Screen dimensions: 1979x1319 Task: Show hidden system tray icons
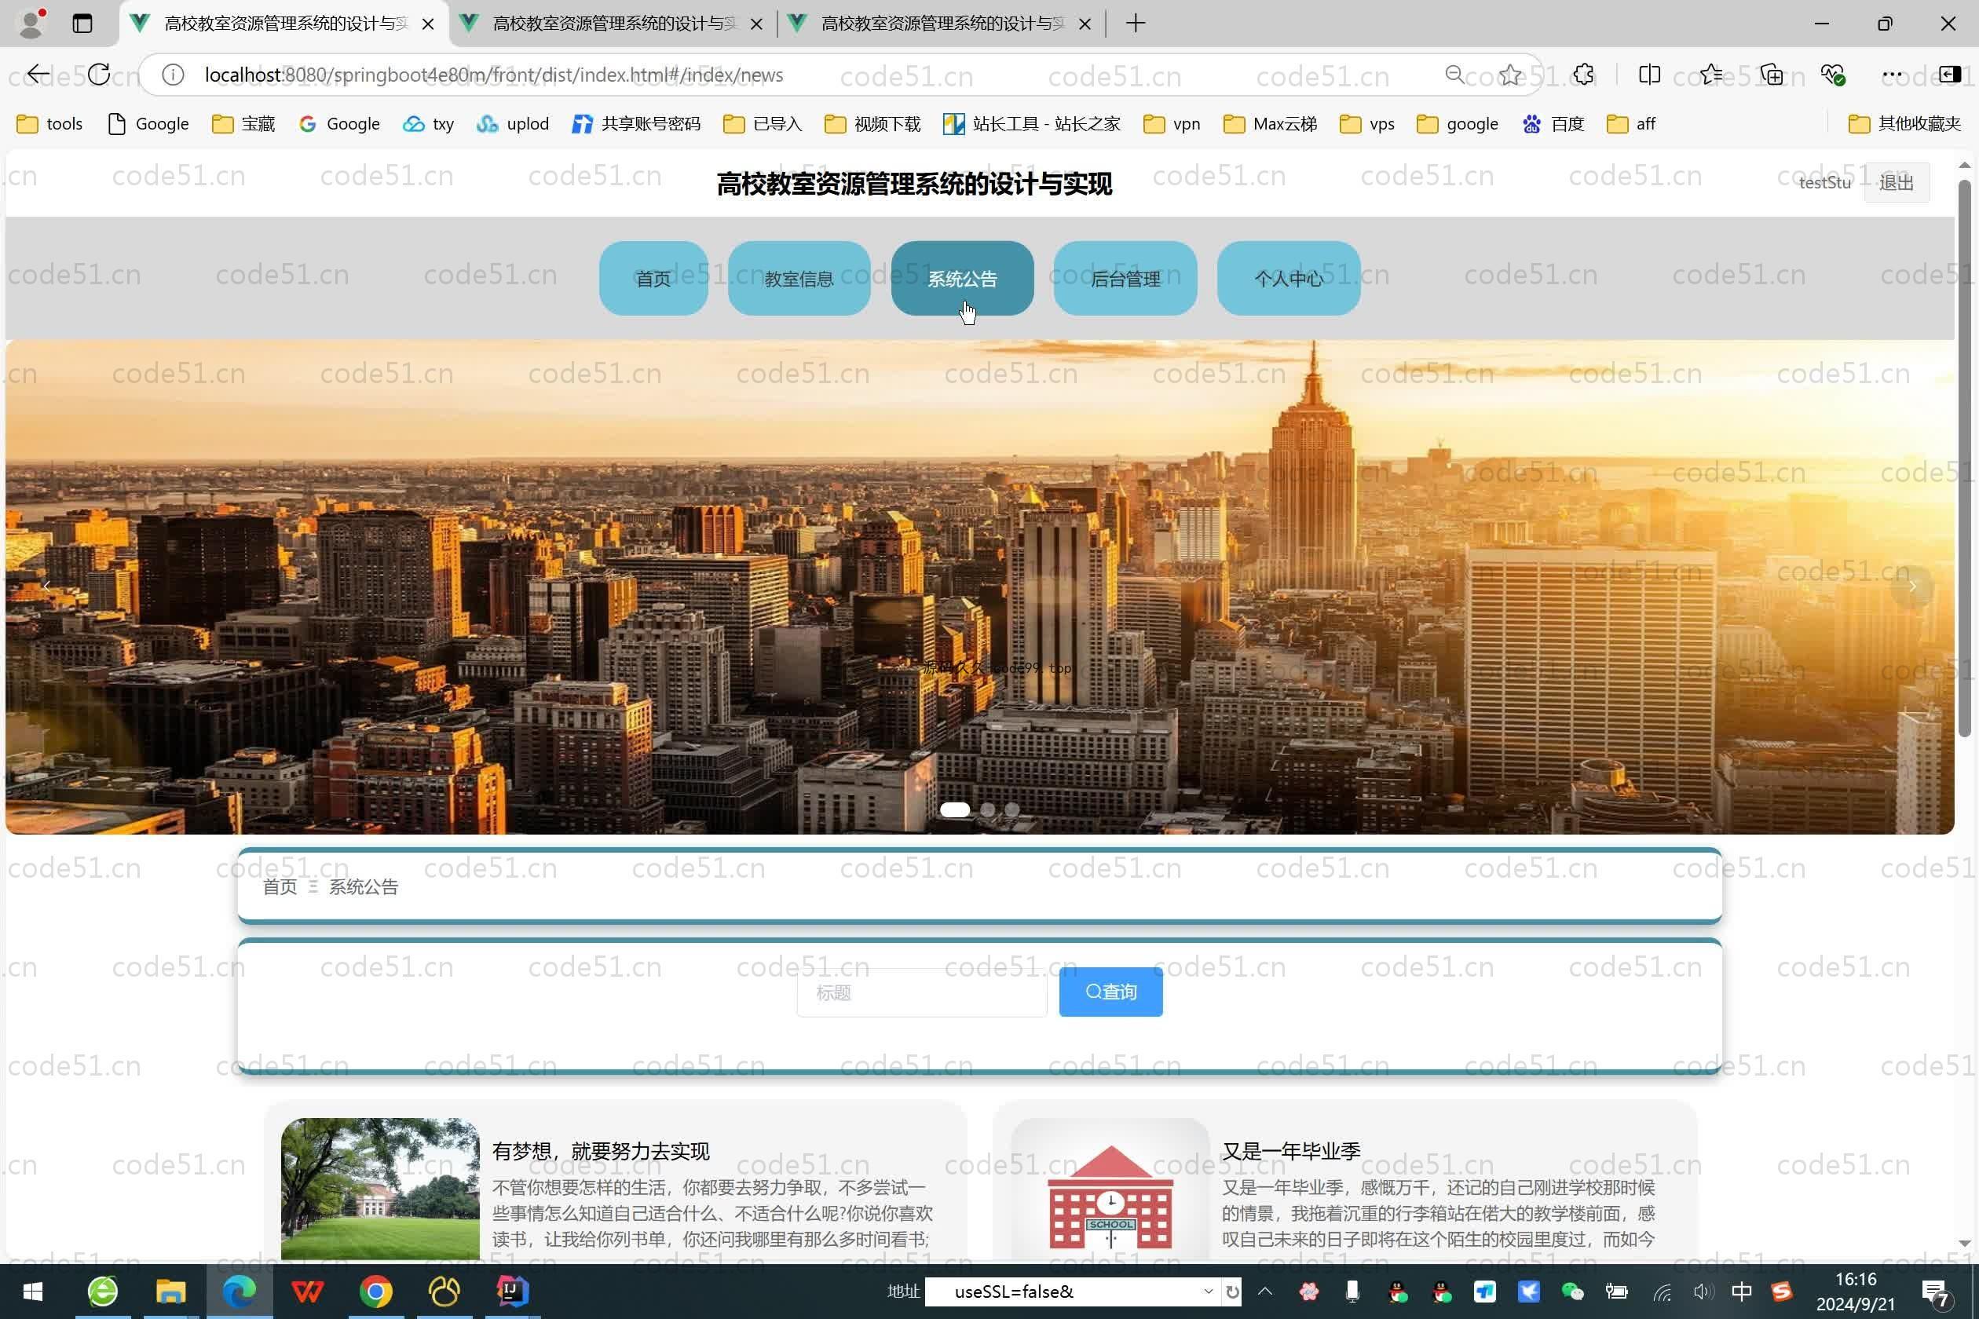tap(1264, 1292)
